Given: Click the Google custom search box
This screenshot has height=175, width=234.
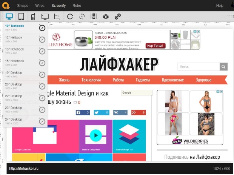Looking at the screenshot, I should (x=137, y=93).
